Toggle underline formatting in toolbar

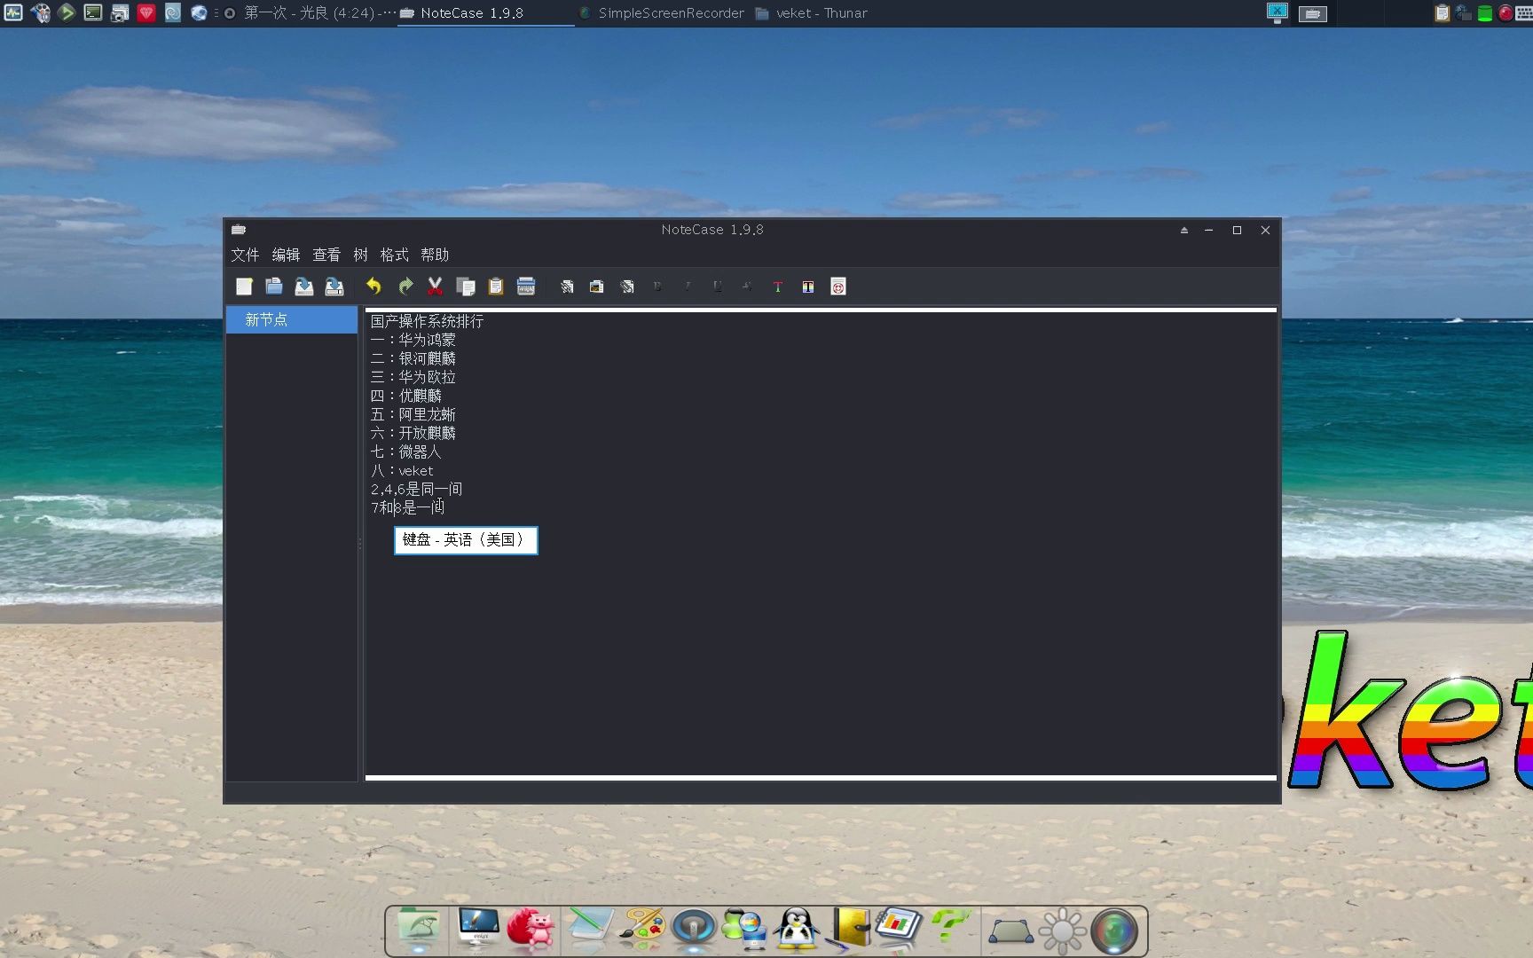[718, 287]
